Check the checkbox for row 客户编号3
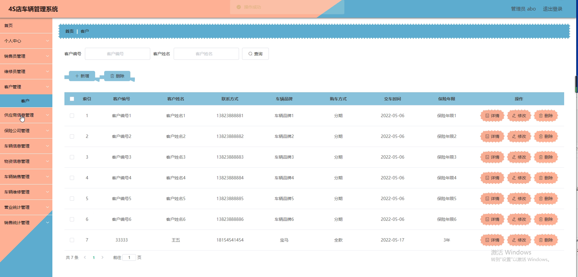The width and height of the screenshot is (578, 277). coord(72,157)
